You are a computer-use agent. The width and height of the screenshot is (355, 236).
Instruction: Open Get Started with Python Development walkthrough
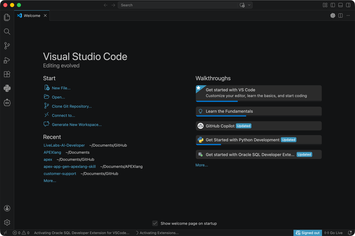point(258,140)
